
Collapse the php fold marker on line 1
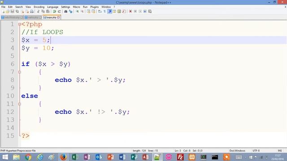click(x=20, y=24)
